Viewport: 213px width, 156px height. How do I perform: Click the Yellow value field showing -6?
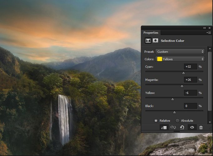tap(190, 93)
